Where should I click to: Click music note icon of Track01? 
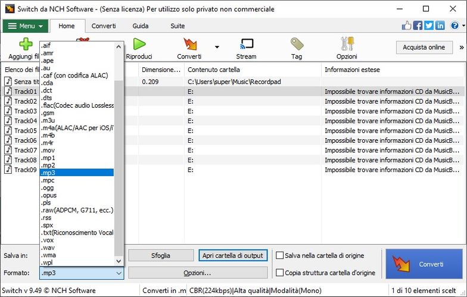click(8, 91)
